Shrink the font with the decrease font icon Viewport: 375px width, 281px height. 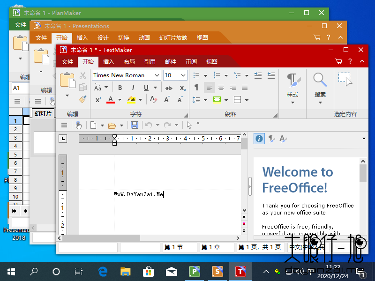click(x=180, y=99)
